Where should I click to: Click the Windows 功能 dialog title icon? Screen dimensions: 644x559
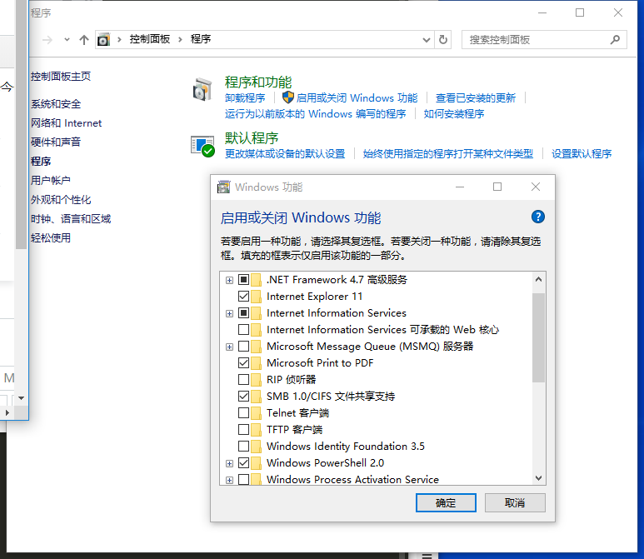pos(223,187)
